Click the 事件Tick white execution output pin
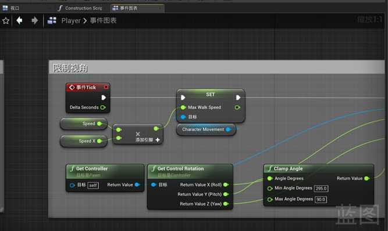Viewport: 388px width, 231px height. pos(104,98)
